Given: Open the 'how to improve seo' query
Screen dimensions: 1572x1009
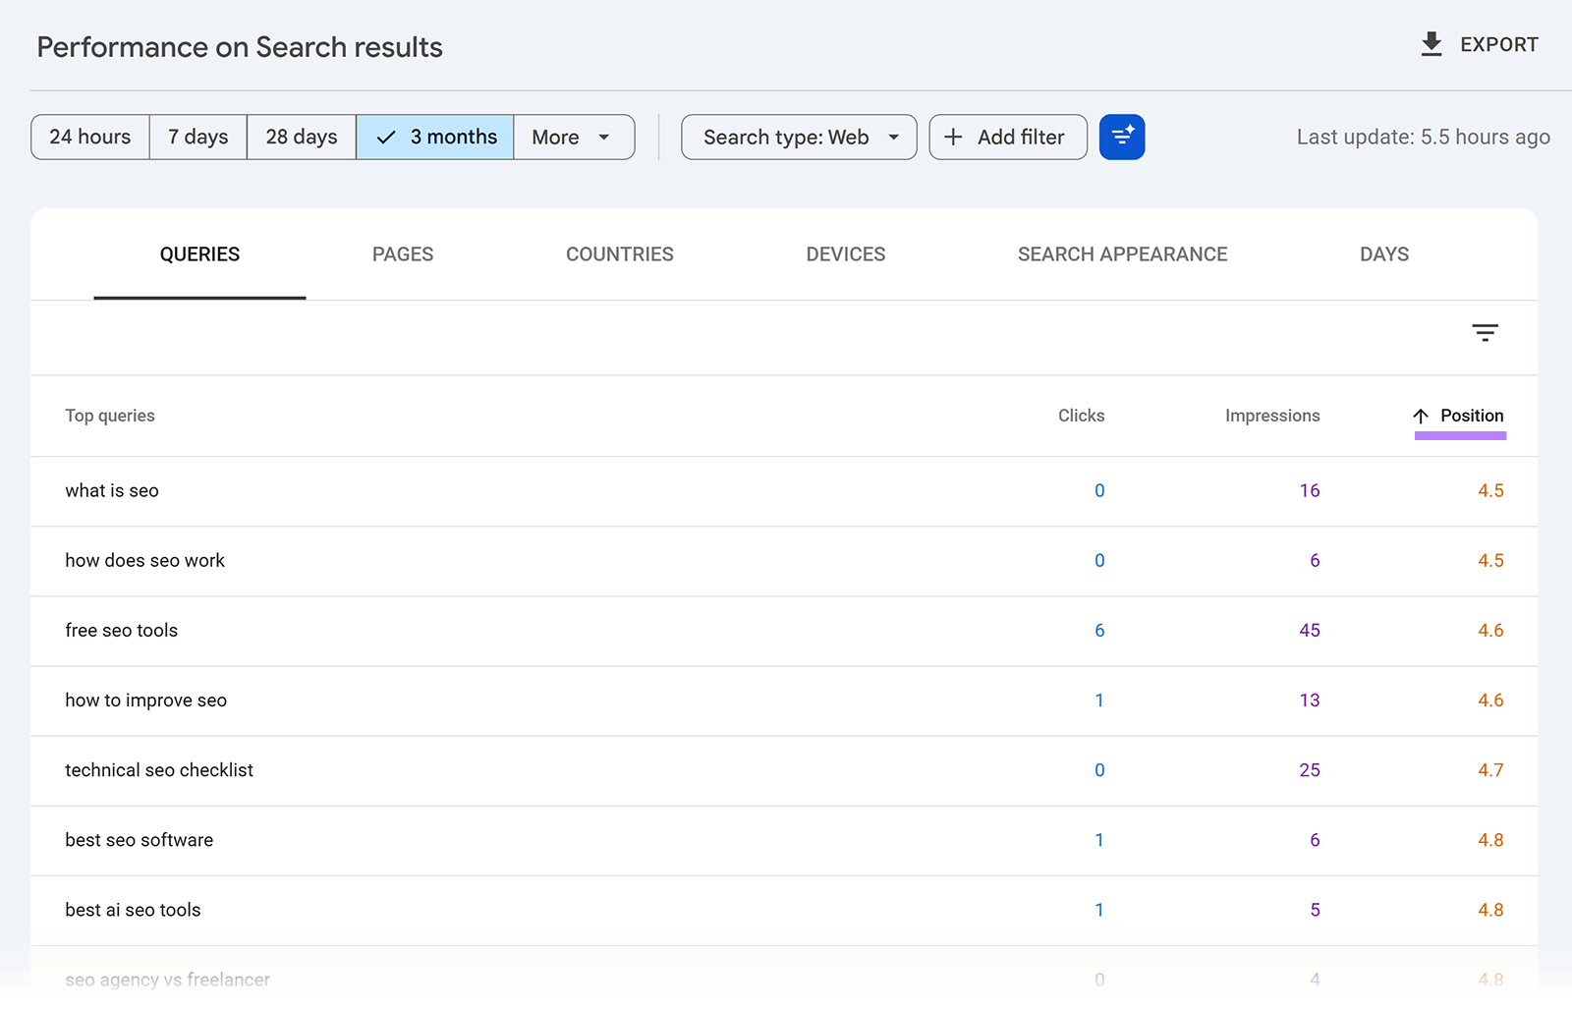Looking at the screenshot, I should 146,701.
